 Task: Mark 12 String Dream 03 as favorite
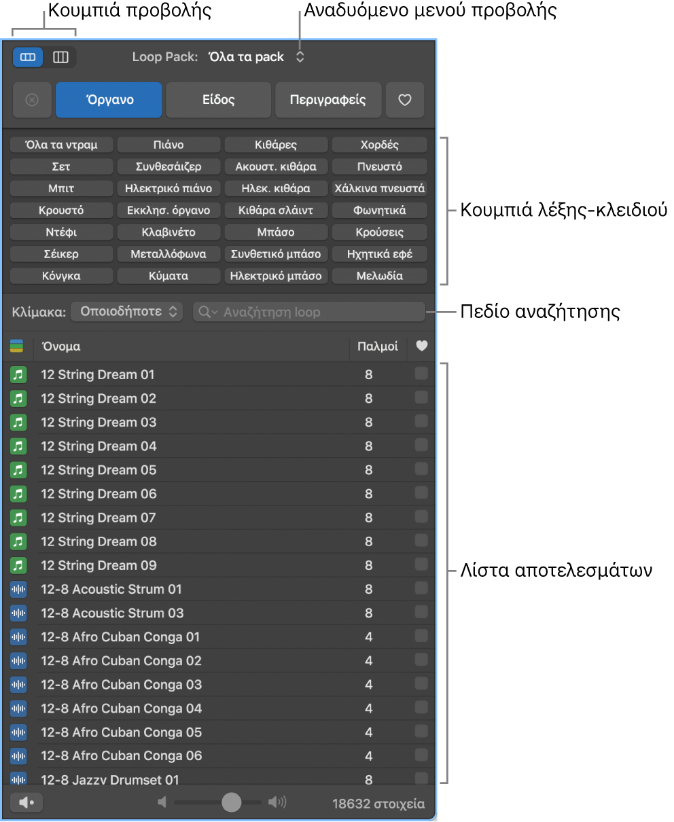tap(421, 421)
